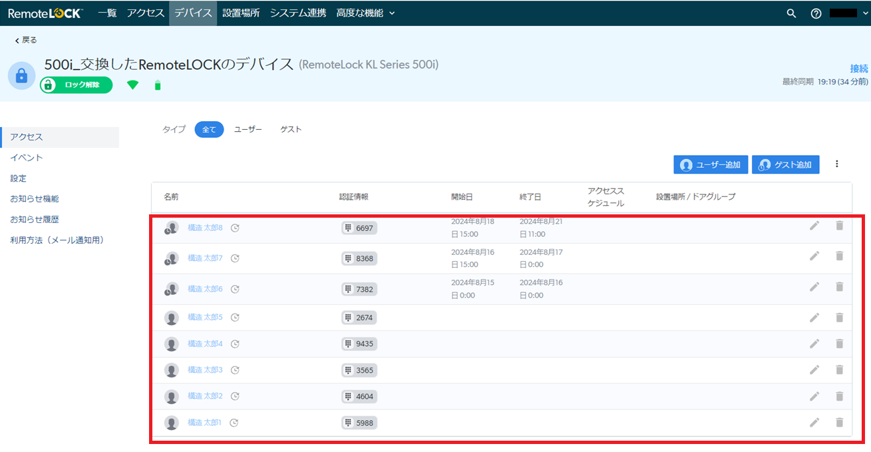Open 設定 in the left sidebar

pyautogui.click(x=19, y=178)
